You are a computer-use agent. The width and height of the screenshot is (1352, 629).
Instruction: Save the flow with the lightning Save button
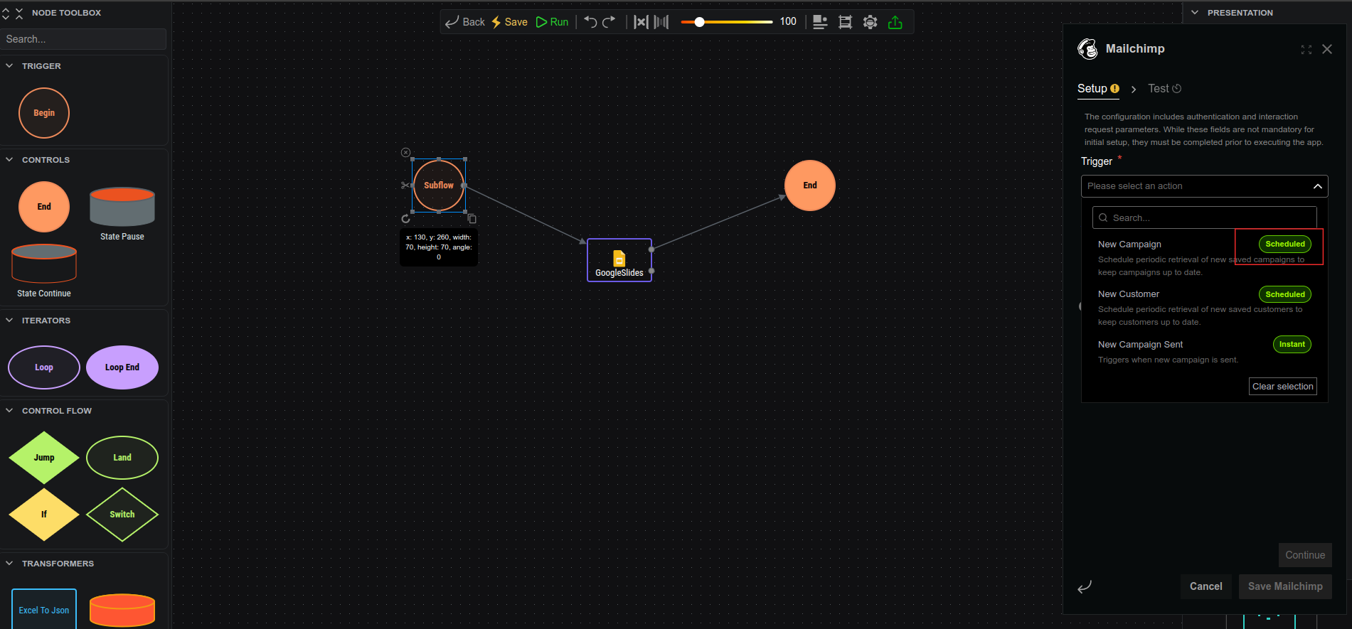(509, 22)
